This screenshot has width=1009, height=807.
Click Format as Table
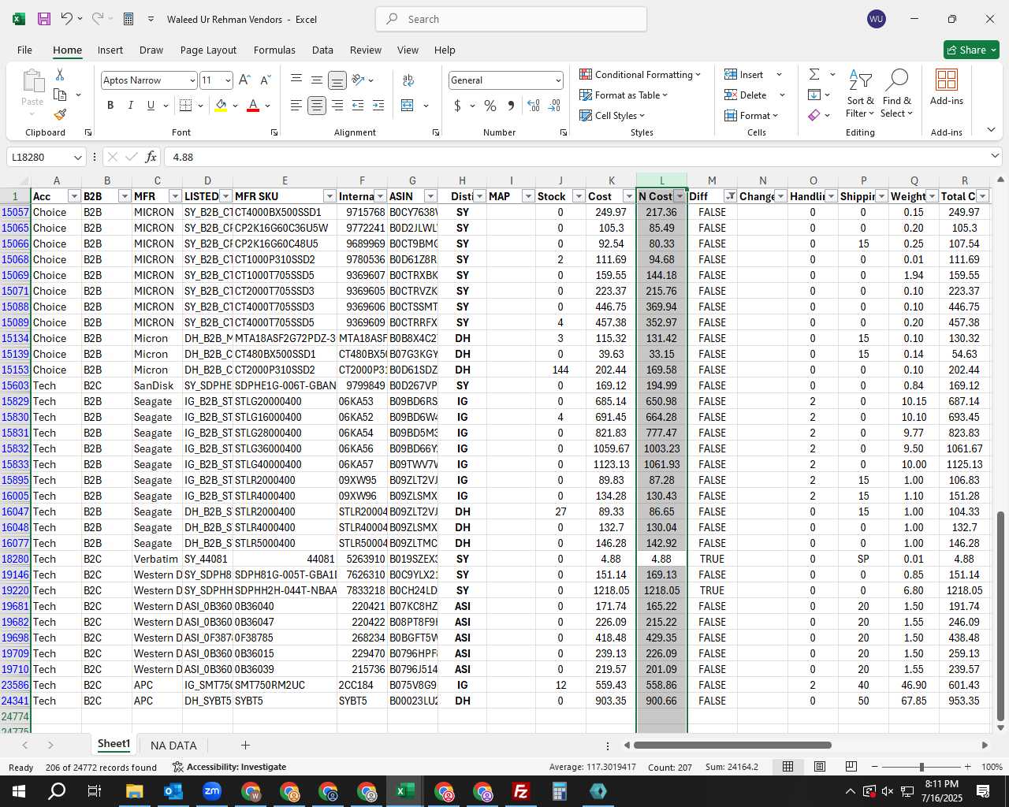624,95
